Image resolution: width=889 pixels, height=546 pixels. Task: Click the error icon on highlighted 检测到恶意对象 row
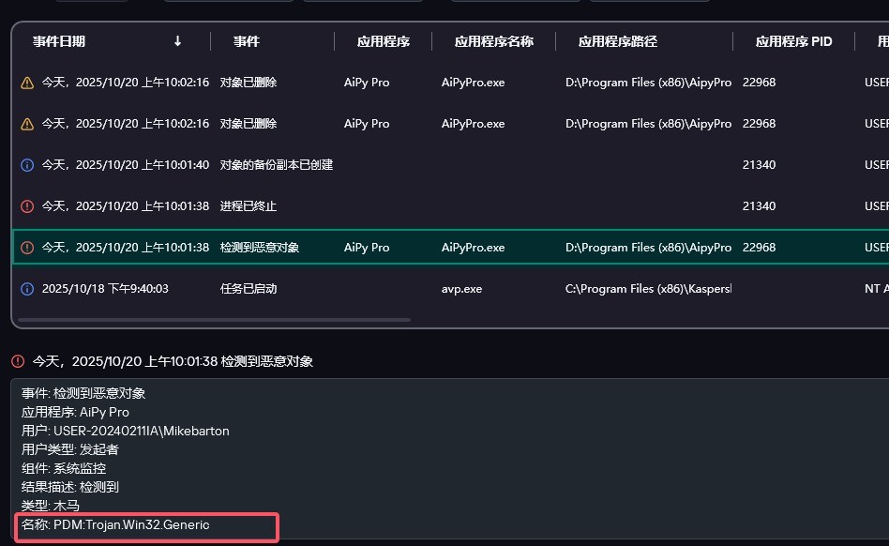tap(27, 248)
